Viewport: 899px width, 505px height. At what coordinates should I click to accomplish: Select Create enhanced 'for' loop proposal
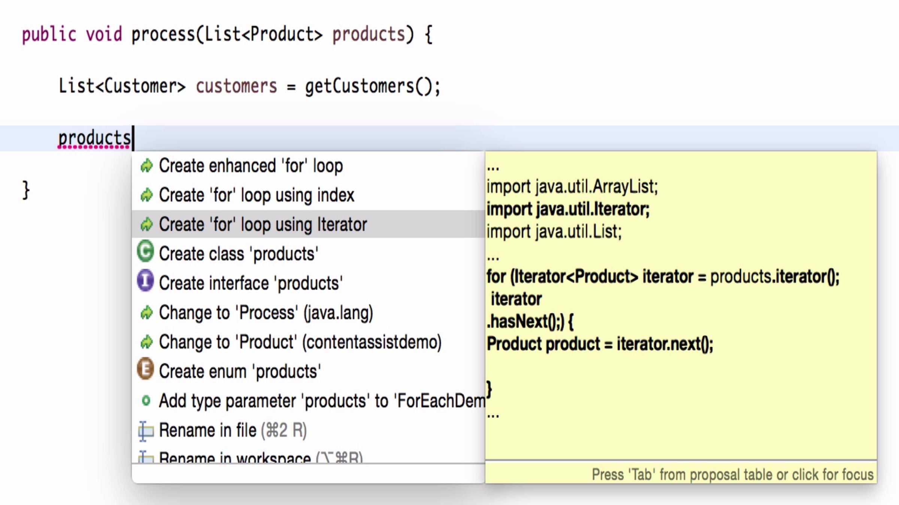251,166
